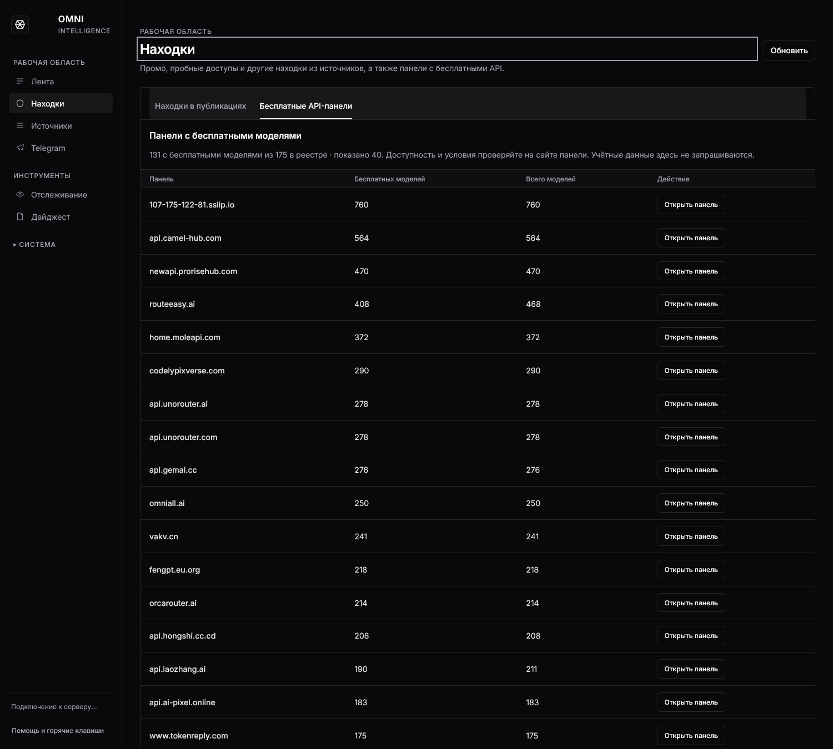Screen dimensions: 833x749
Task: Open panel for vakv.cn
Action: click(x=691, y=537)
